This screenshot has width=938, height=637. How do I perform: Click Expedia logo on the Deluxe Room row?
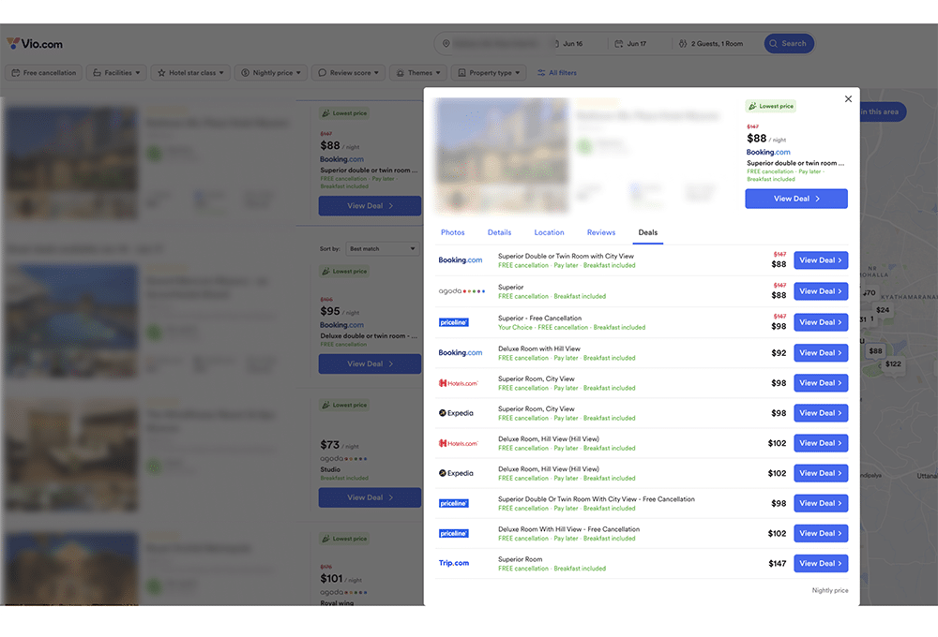[456, 473]
